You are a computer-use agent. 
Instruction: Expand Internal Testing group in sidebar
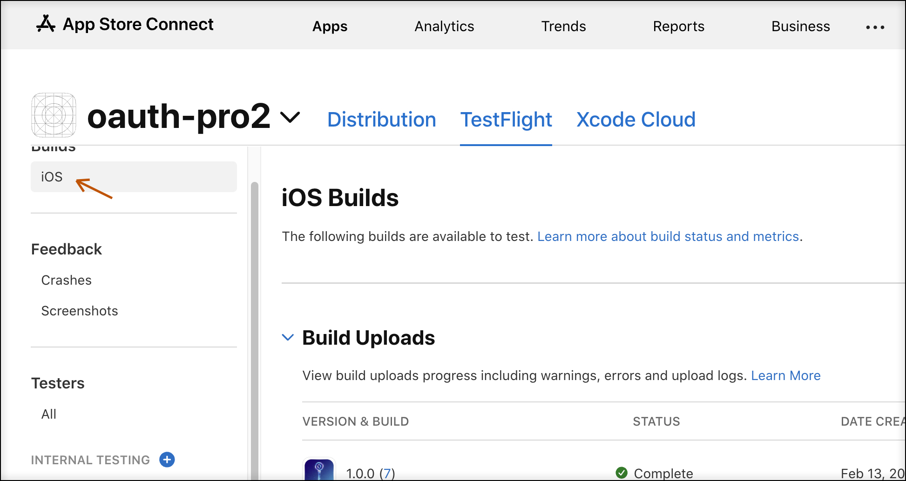[91, 460]
